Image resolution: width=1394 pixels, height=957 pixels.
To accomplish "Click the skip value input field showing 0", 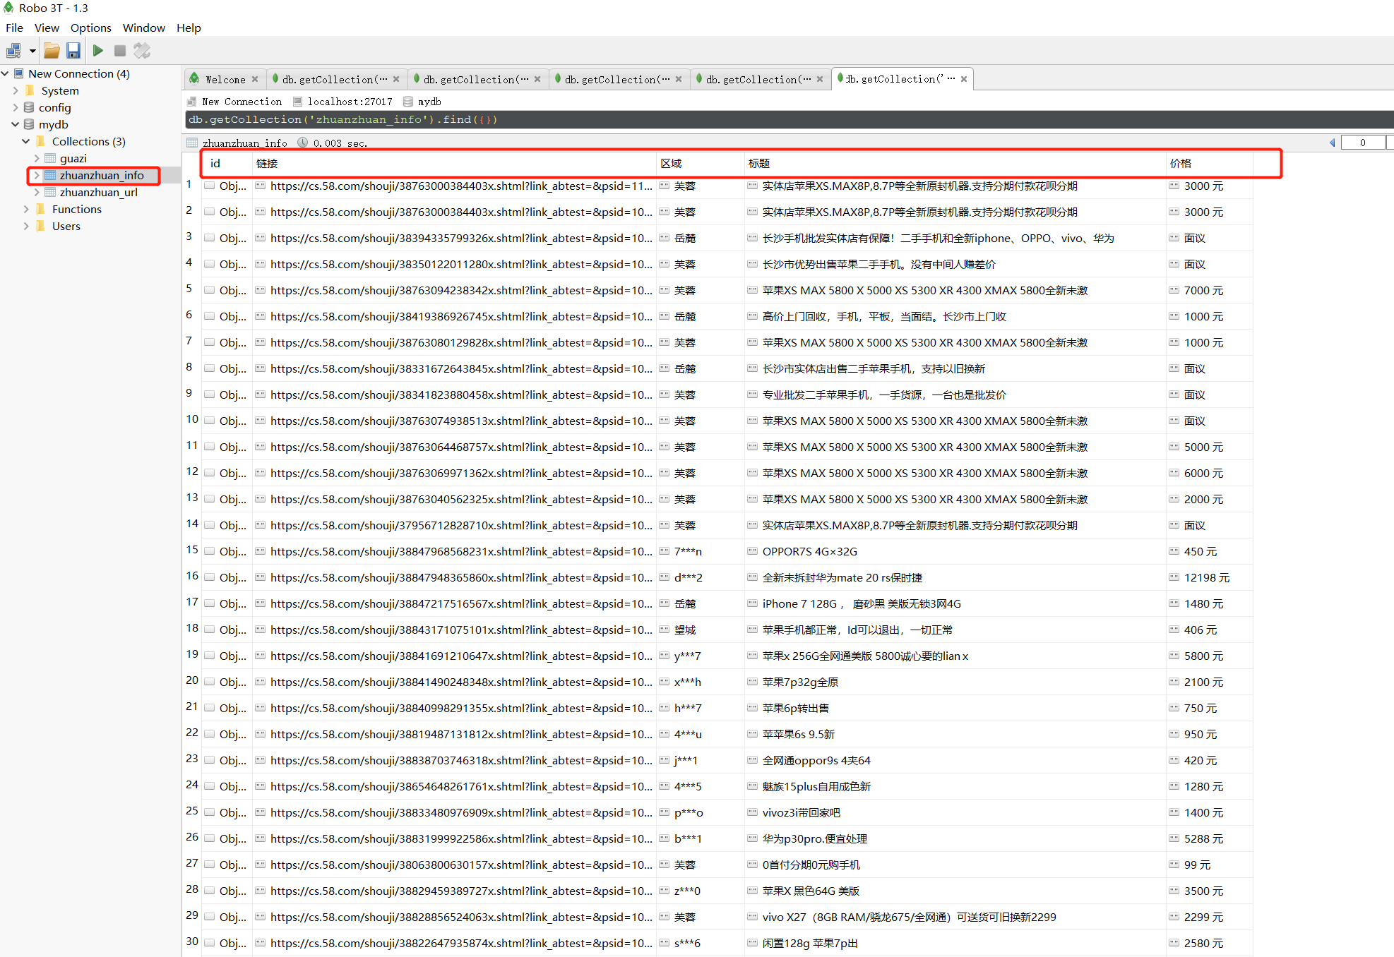I will tap(1363, 143).
